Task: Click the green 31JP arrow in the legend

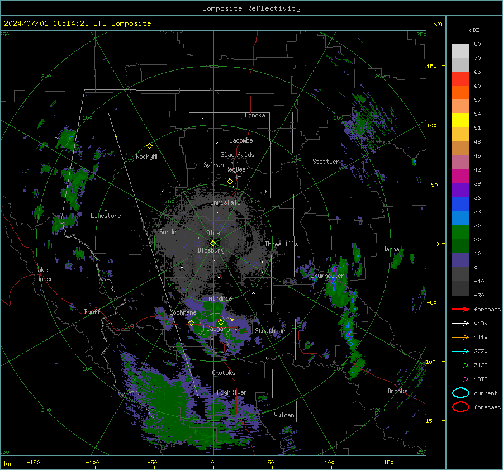Action: [x=461, y=365]
